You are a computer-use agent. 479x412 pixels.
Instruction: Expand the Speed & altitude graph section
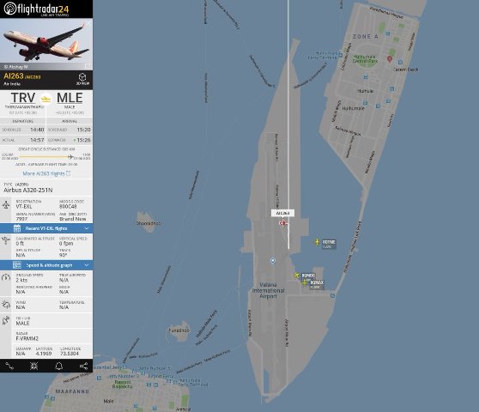[46, 265]
